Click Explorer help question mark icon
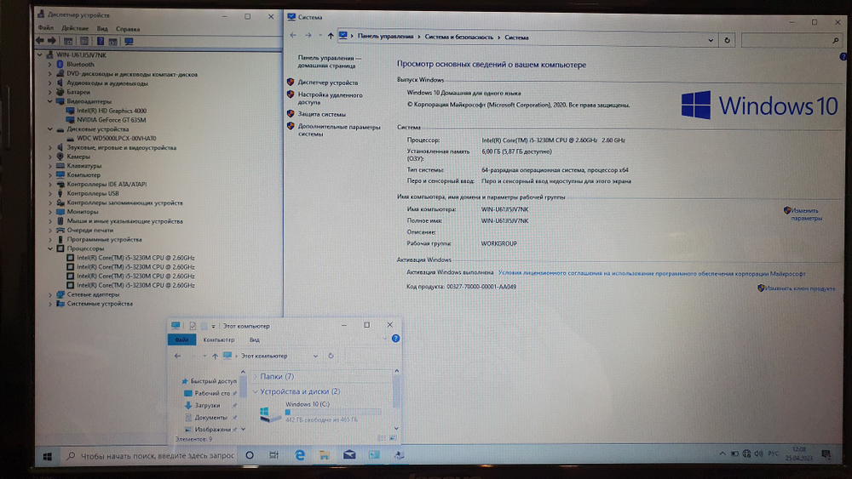Screen dimensions: 852x479 pyautogui.click(x=395, y=339)
